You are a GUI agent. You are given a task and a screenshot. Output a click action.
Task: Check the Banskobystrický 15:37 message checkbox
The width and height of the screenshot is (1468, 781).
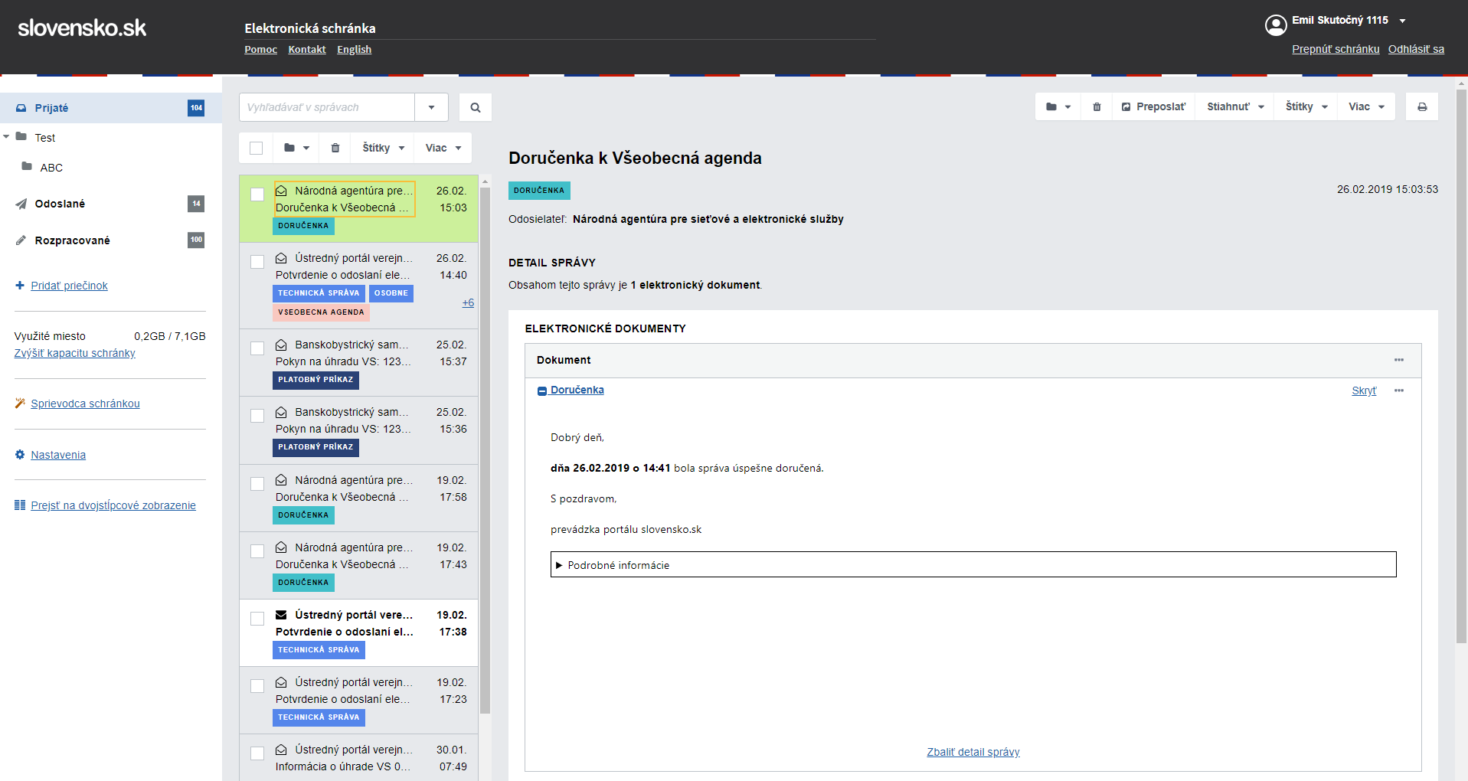[x=257, y=348]
